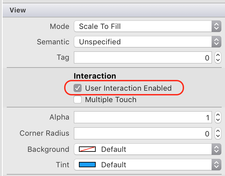
Task: Click the Interaction section label
Action: point(95,76)
